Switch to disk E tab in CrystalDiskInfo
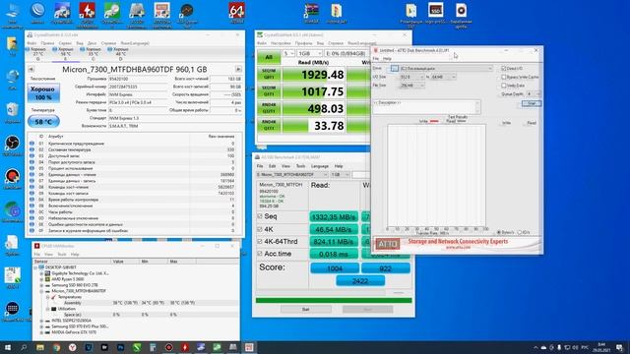The width and height of the screenshot is (630, 354). point(65,54)
